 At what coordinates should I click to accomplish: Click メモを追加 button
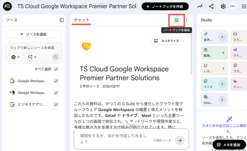point(229,145)
